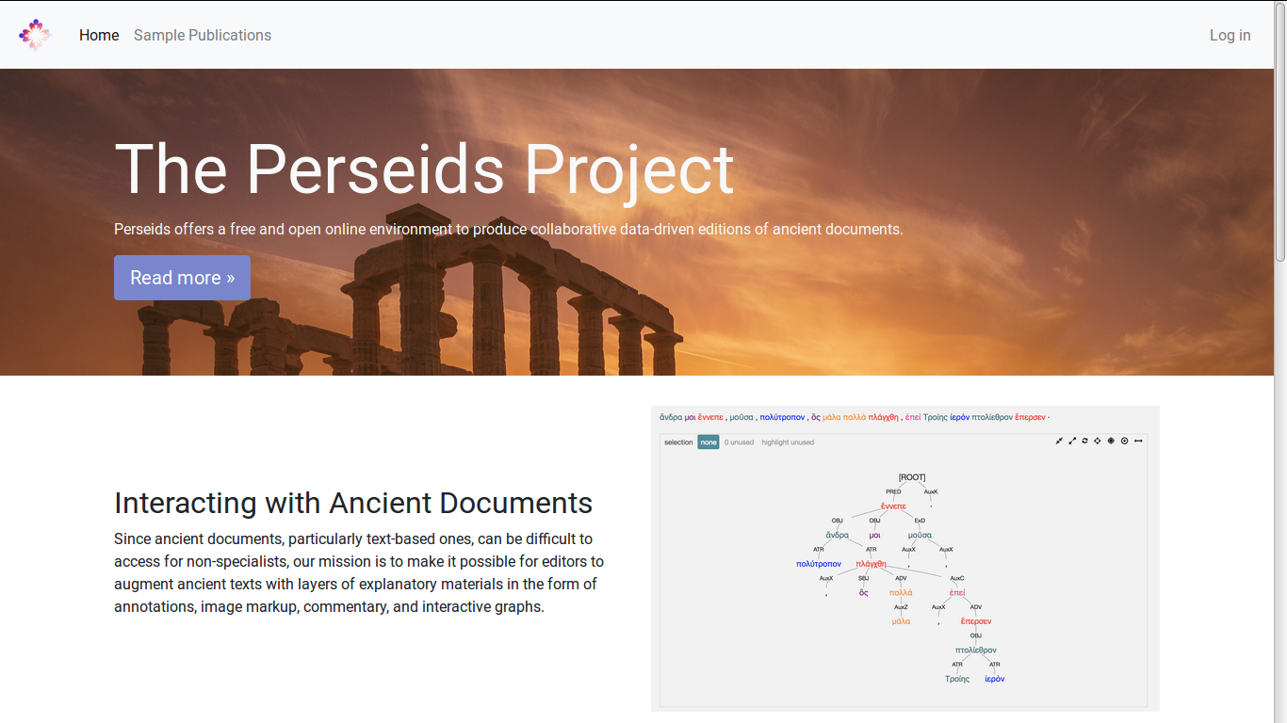This screenshot has height=723, width=1287.
Task: Click the AuxZ relation label
Action: tap(901, 607)
